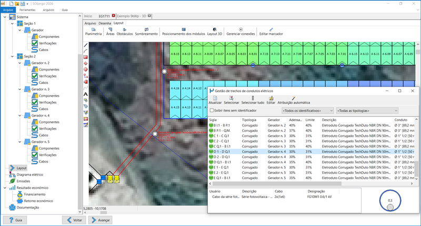Select the Editar marcador tool

270,31
